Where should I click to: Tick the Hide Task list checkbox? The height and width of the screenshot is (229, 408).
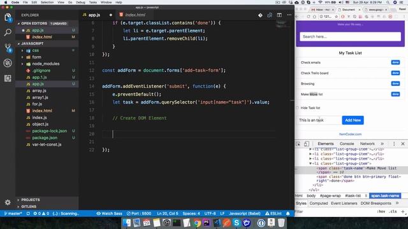(x=298, y=108)
